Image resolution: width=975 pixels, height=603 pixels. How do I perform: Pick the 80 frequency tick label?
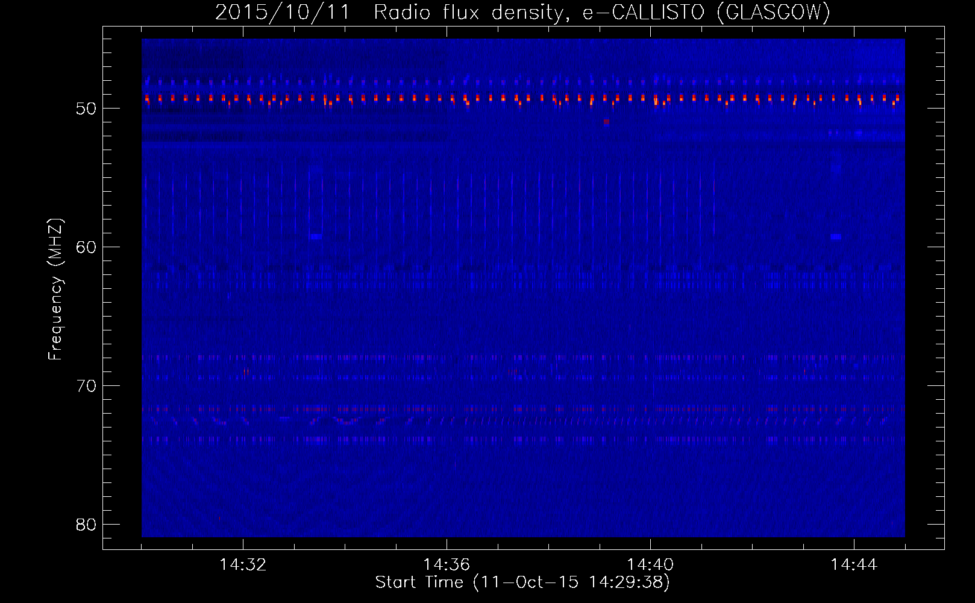87,525
